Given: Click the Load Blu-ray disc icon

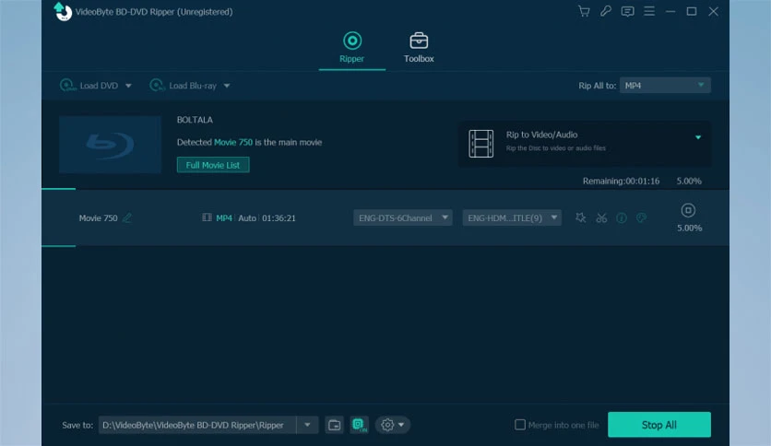Looking at the screenshot, I should pyautogui.click(x=157, y=86).
